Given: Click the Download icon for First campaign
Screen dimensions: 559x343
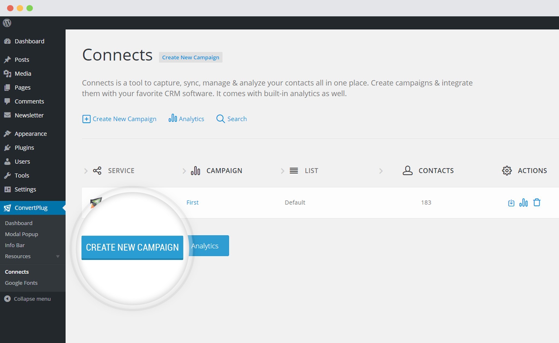Looking at the screenshot, I should point(511,203).
